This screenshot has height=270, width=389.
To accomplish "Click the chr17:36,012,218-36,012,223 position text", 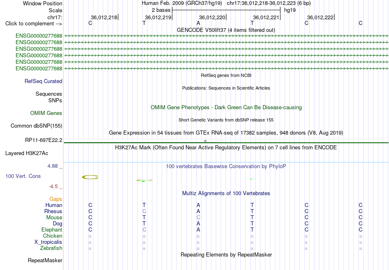I will [x=261, y=3].
